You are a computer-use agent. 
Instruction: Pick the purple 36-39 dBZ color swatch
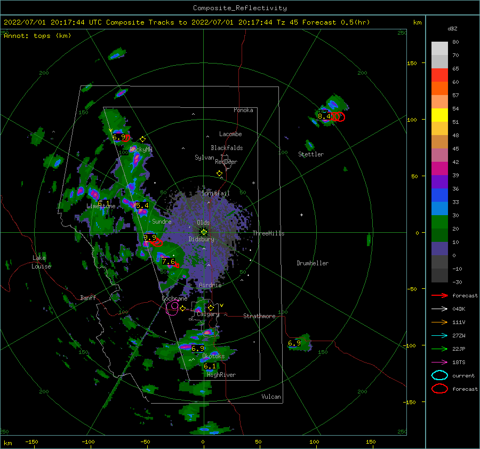[439, 182]
